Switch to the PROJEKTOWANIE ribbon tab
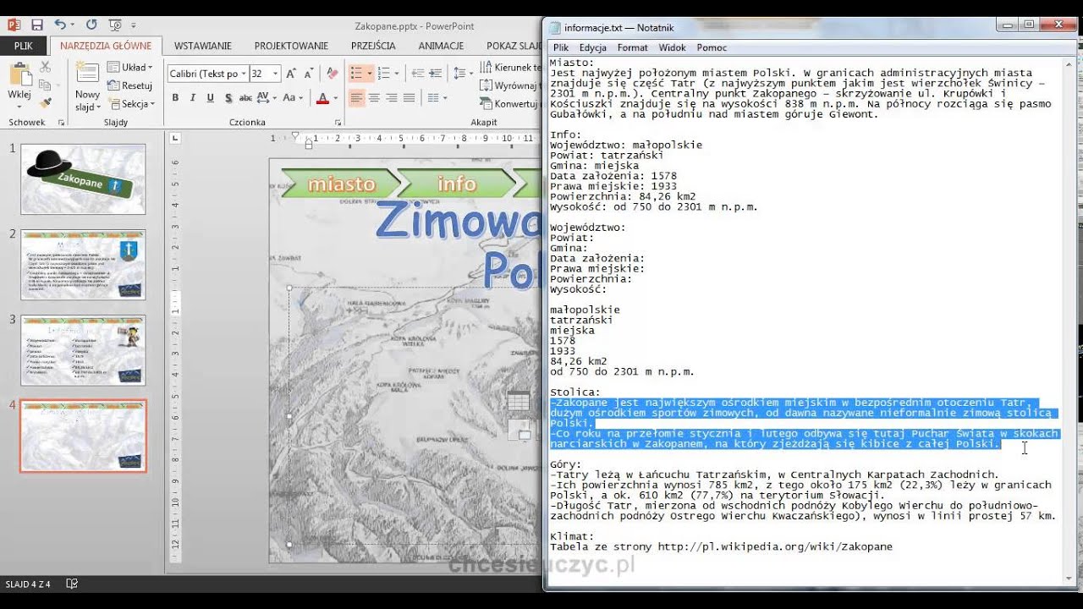The image size is (1083, 609). point(291,46)
